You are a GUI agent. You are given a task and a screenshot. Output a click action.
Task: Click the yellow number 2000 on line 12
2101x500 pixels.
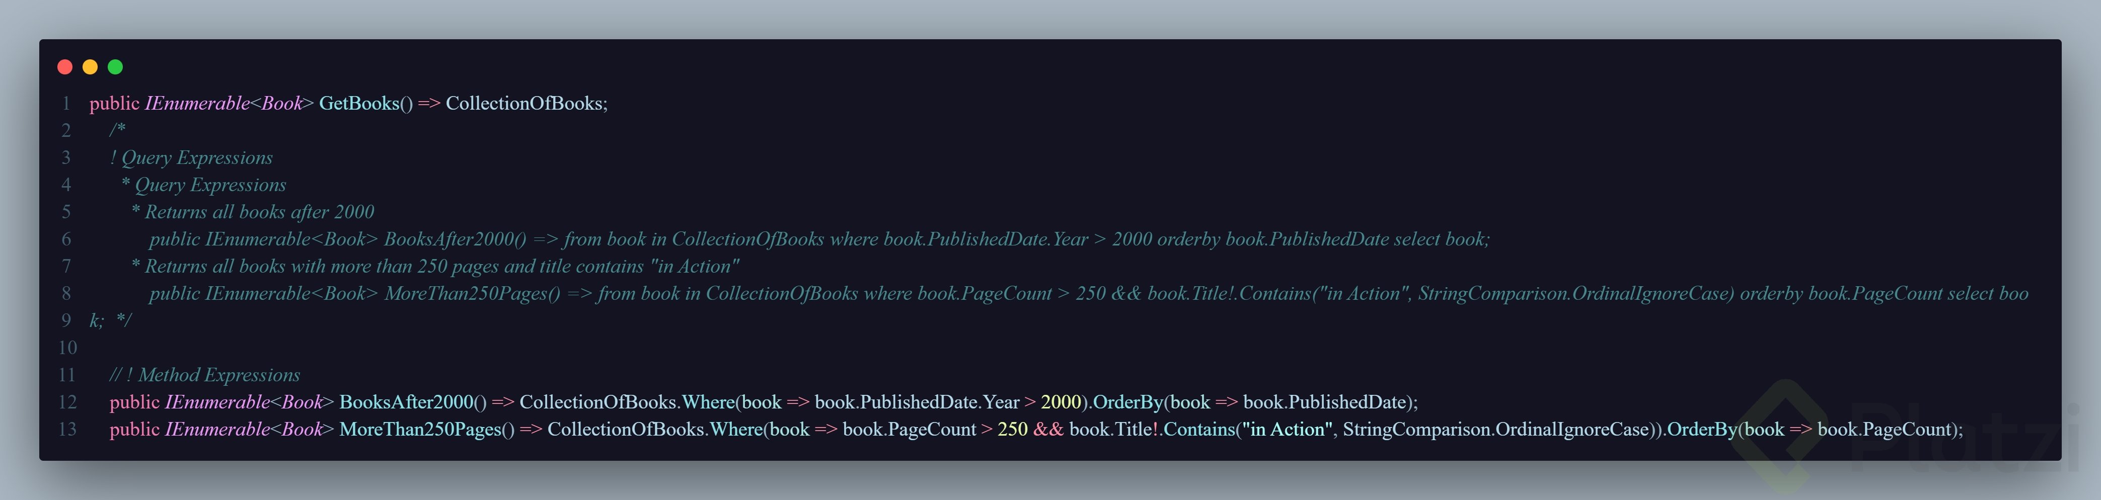[x=1060, y=402]
